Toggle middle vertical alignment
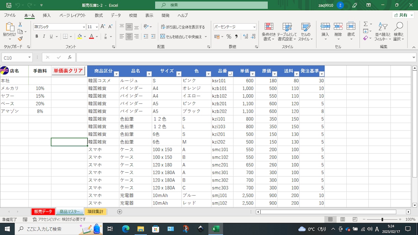 pyautogui.click(x=129, y=27)
